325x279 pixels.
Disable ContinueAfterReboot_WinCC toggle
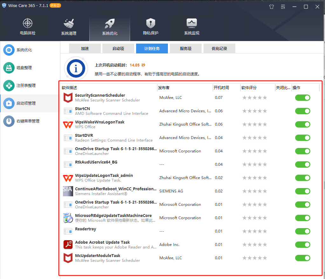click(303, 191)
